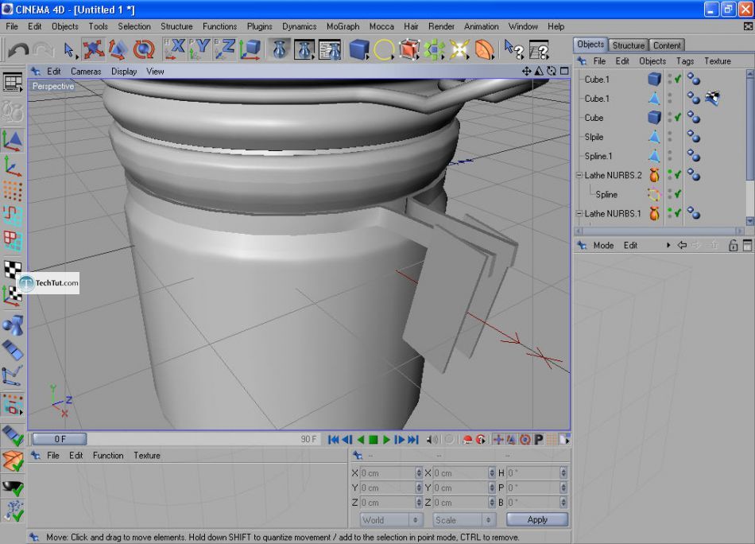Open the MoGraph menu
Screen dimensions: 755x544
click(343, 26)
